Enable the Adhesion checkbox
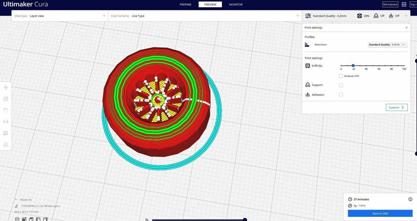 point(341,95)
